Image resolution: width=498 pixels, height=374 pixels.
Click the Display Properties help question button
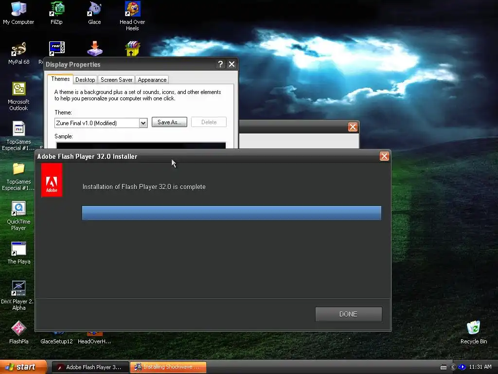tap(220, 64)
